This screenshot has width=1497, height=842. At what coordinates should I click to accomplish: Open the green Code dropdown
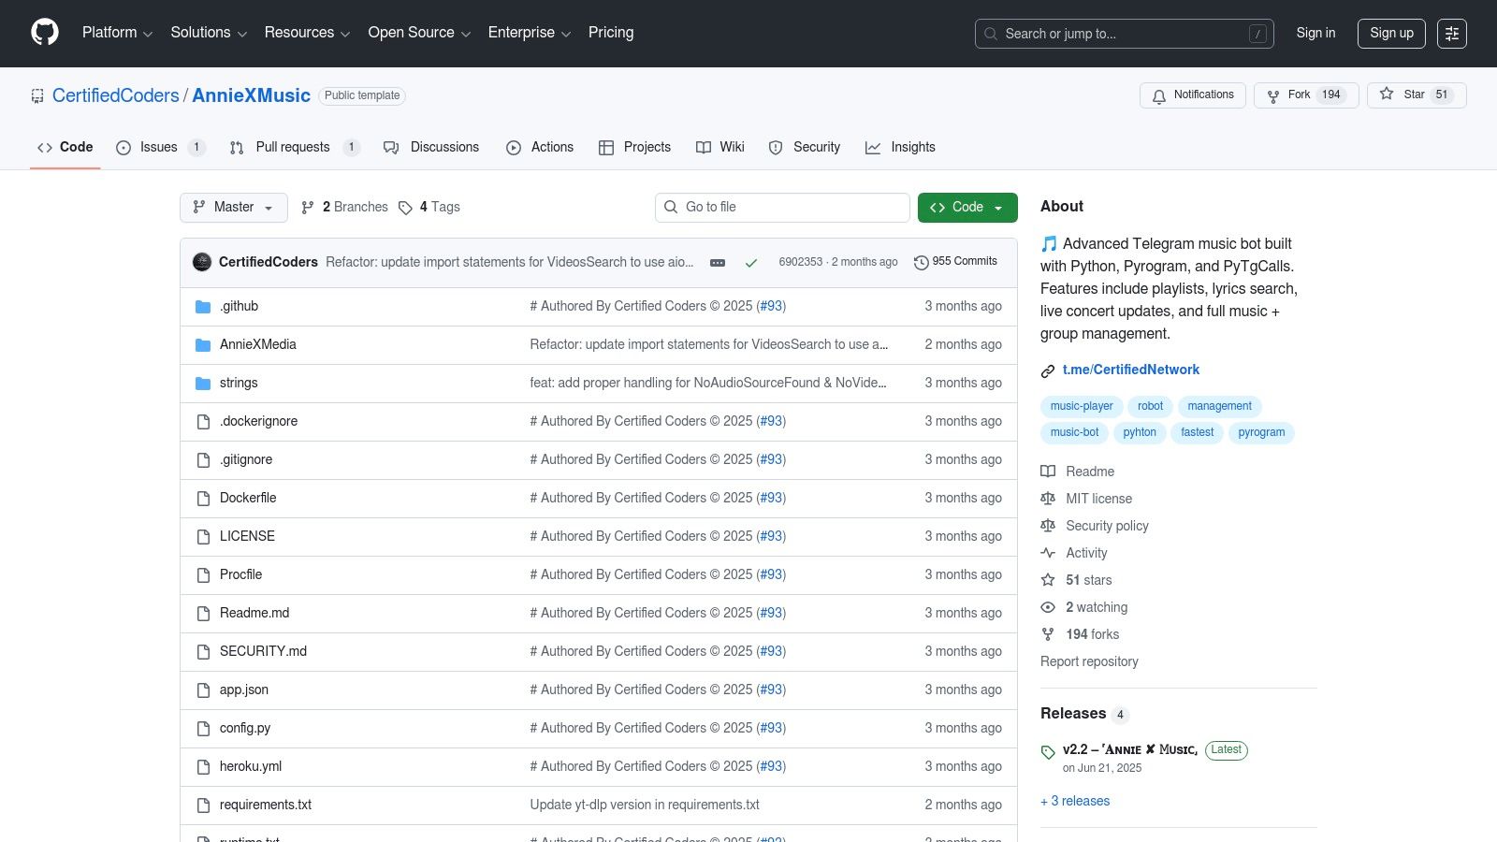click(x=967, y=208)
